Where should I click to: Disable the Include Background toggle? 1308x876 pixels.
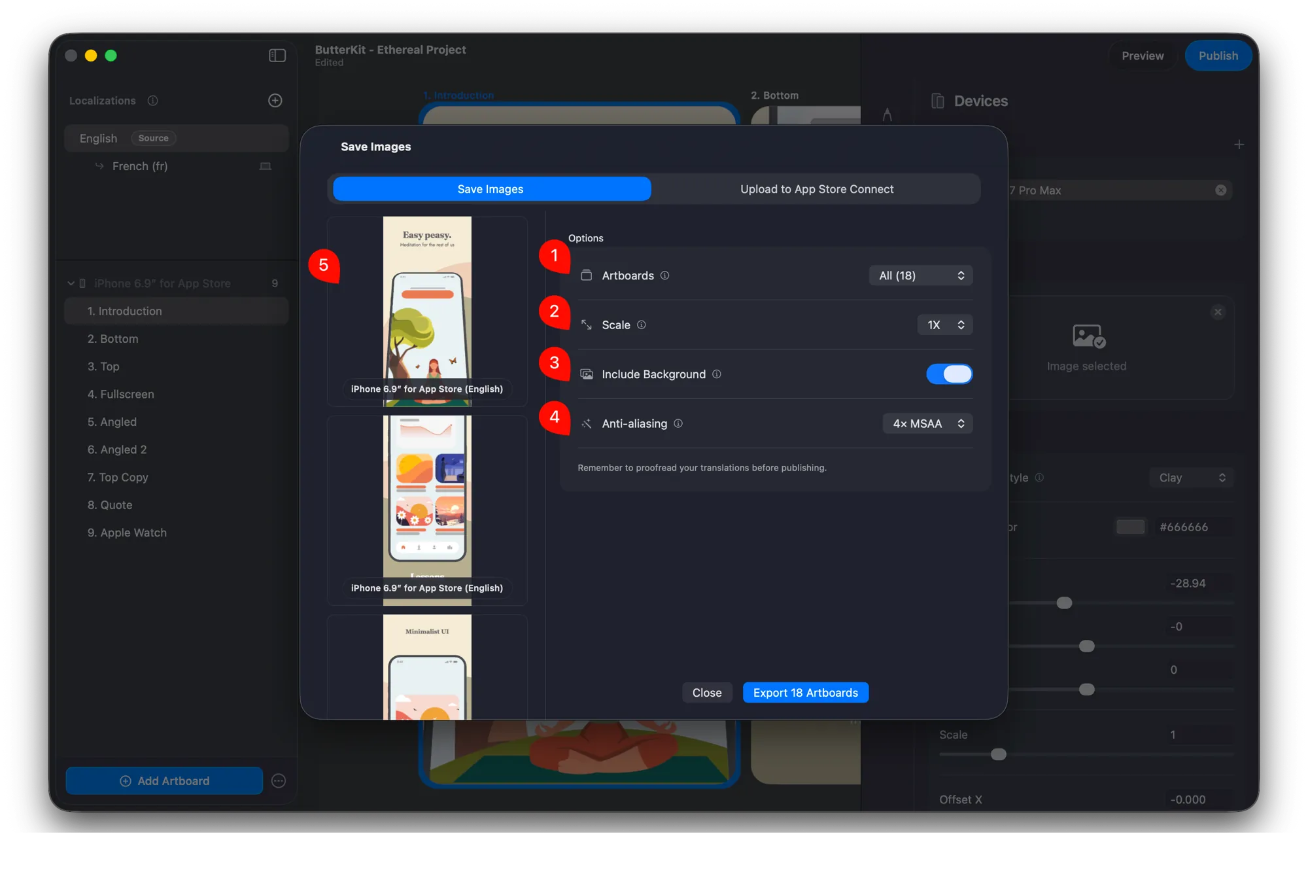[949, 374]
